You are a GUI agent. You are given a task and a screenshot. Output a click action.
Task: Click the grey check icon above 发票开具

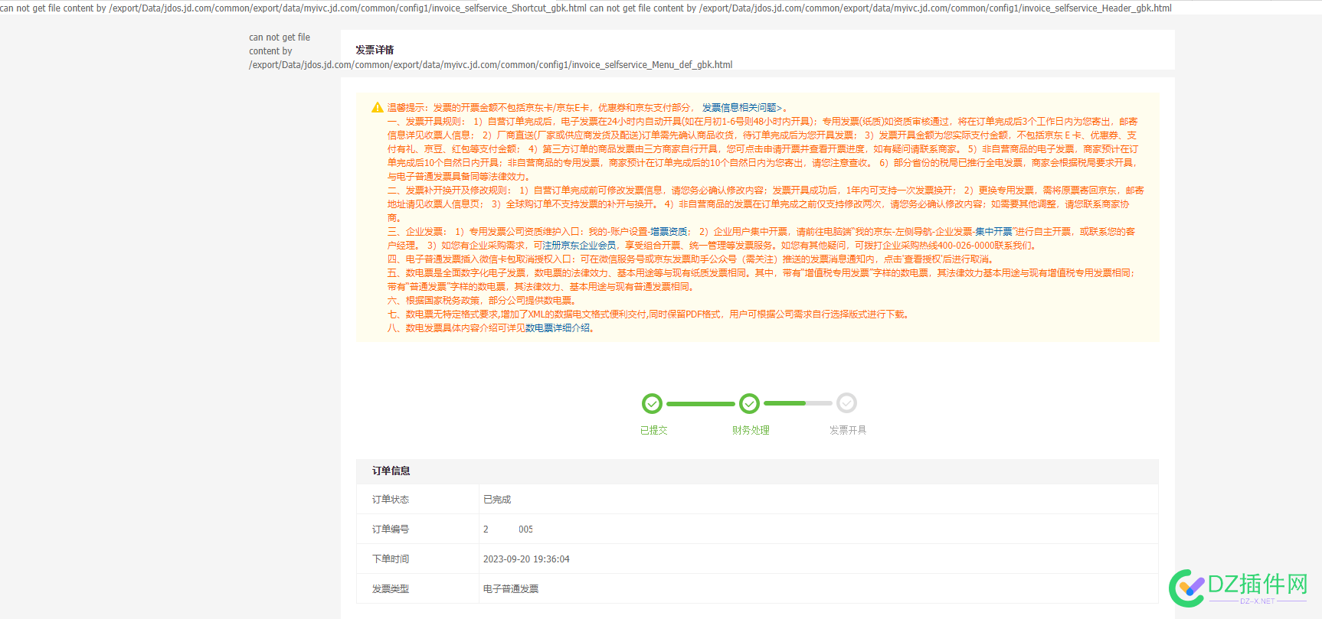point(846,403)
